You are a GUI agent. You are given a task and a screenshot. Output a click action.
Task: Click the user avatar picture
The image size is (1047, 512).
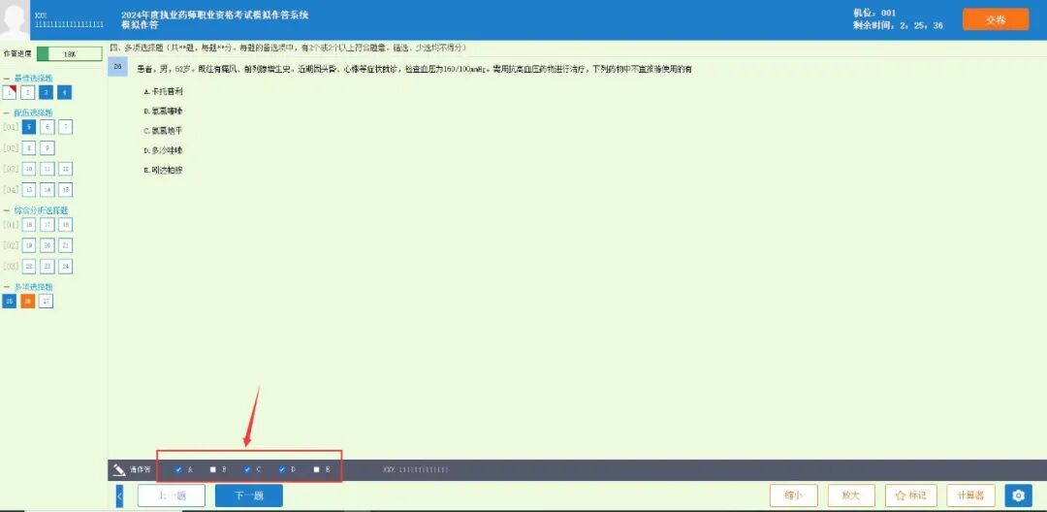[15, 20]
